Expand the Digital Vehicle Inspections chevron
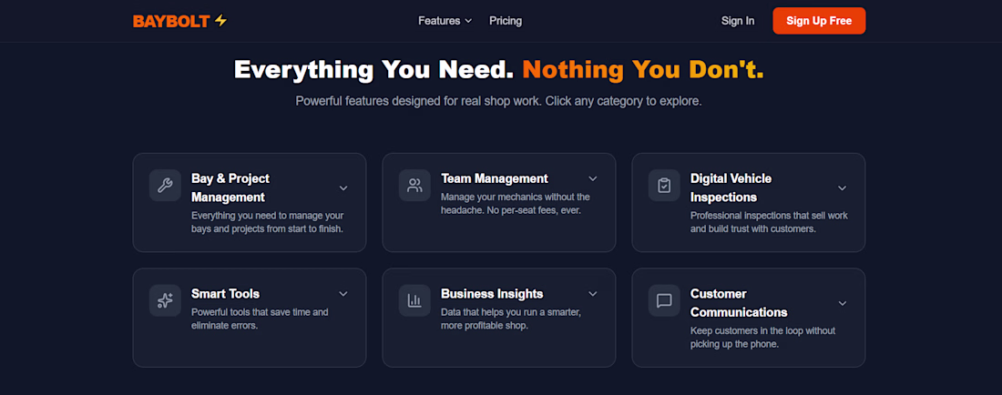Viewport: 1002px width, 395px height. point(843,188)
